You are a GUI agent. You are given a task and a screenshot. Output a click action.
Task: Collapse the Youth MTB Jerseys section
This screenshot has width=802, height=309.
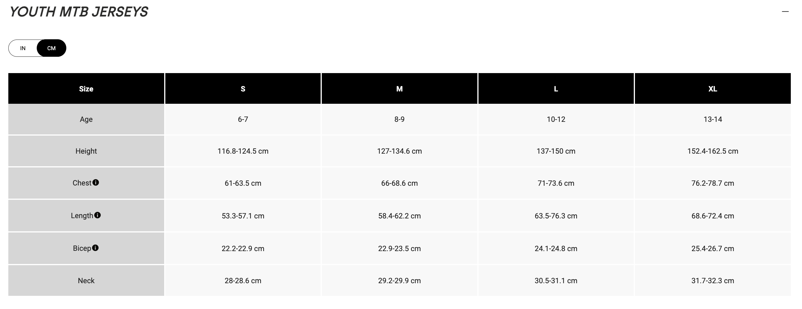pyautogui.click(x=785, y=12)
